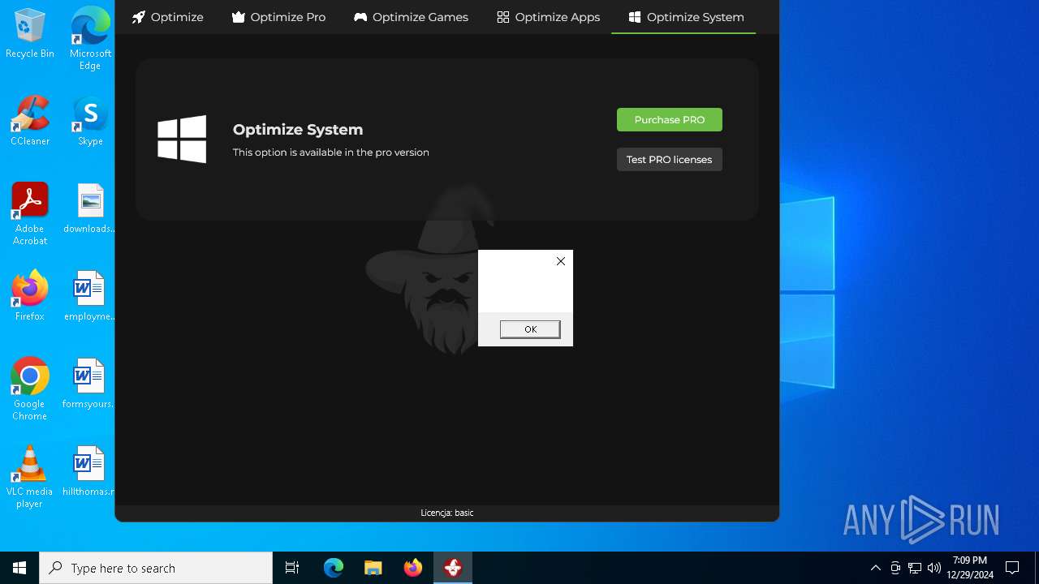Select the formsyours Word document
Screen dimensions: 1039x584
[90, 384]
